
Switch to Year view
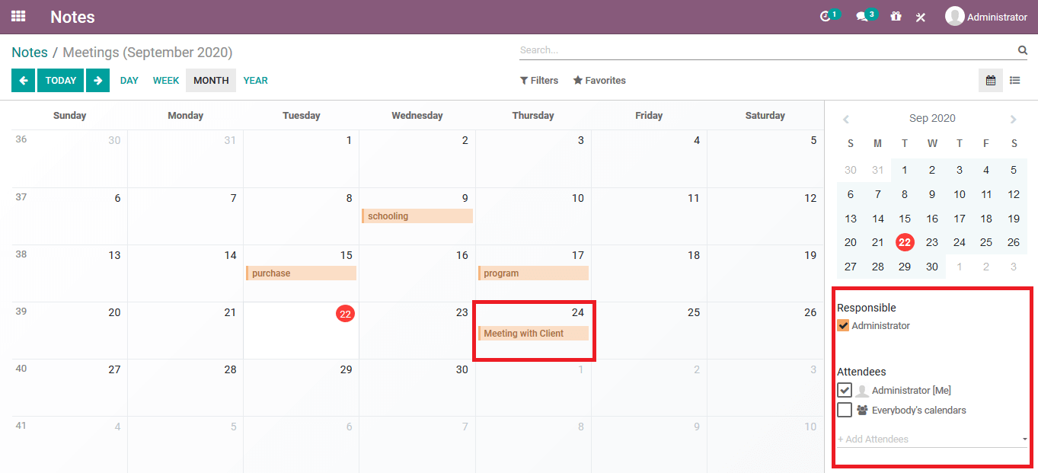(256, 80)
